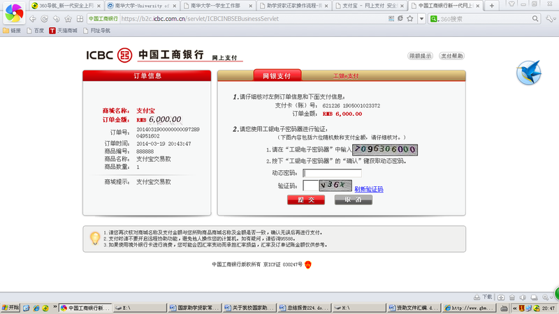Click the 360 search magnifier icon
Image resolution: width=559 pixels, height=314 pixels.
[535, 19]
